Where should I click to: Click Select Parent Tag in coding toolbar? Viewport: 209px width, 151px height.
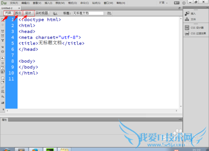(x=3, y=47)
